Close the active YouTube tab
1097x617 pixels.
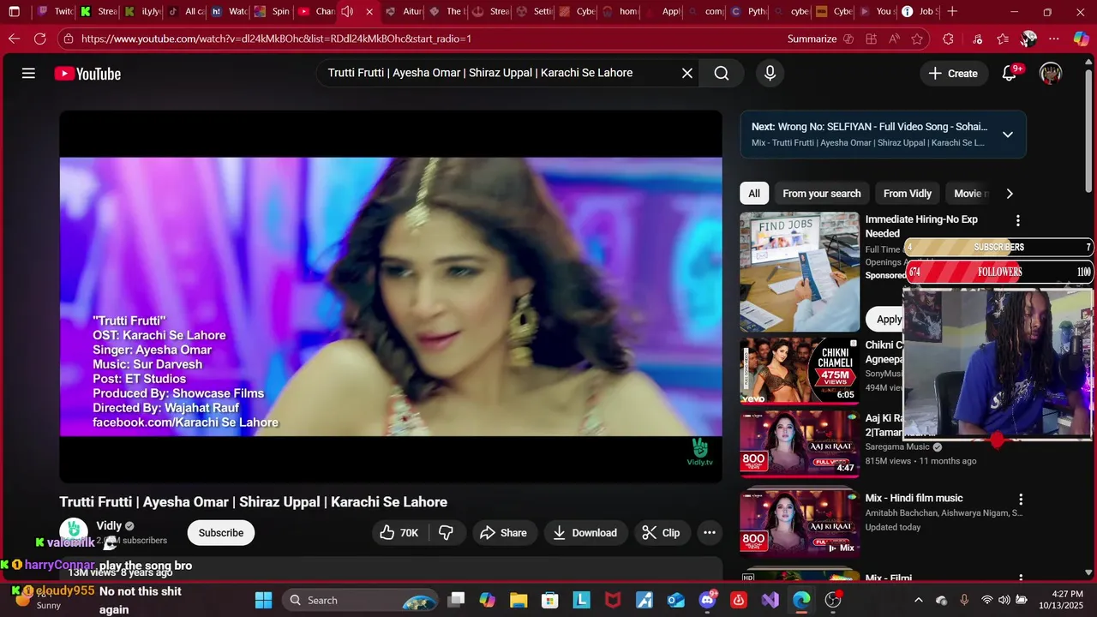(369, 12)
